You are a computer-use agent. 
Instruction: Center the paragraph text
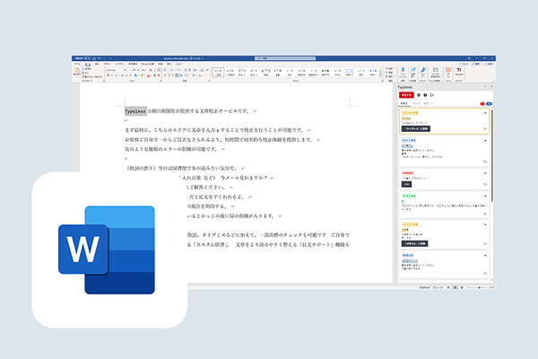169,75
